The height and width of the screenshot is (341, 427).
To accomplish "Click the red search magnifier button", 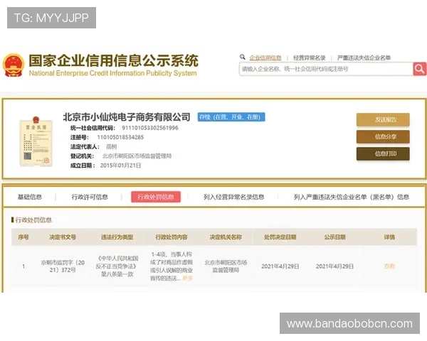I will coord(420,69).
